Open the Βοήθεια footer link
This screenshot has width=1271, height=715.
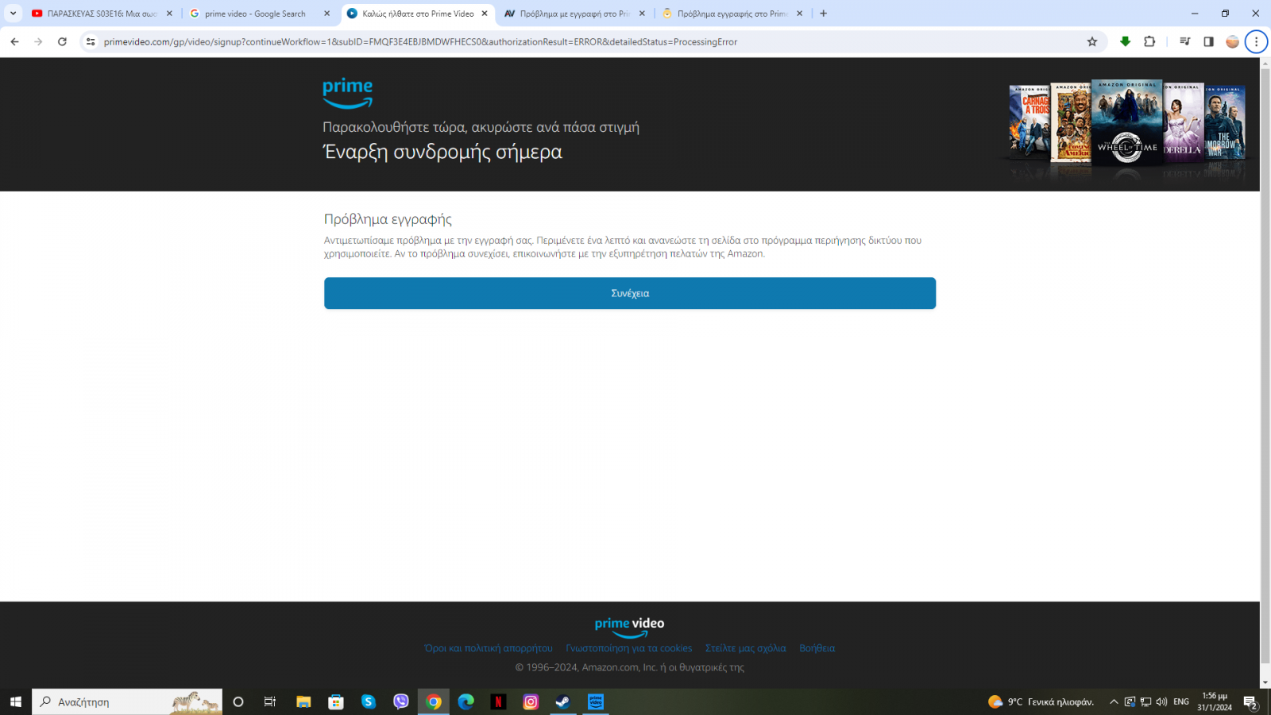pyautogui.click(x=817, y=648)
